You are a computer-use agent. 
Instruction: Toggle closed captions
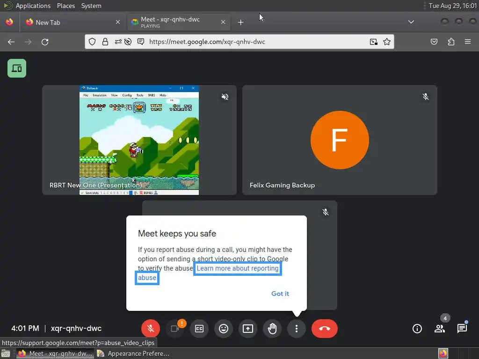(x=199, y=329)
